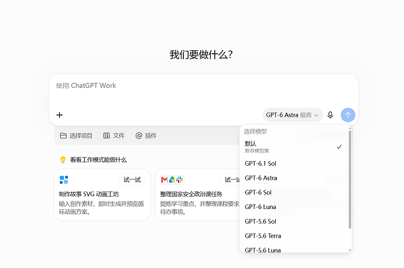404x268 pixels.
Task: Click 试一试 on the 国家安全政治课 card
Action: [230, 180]
